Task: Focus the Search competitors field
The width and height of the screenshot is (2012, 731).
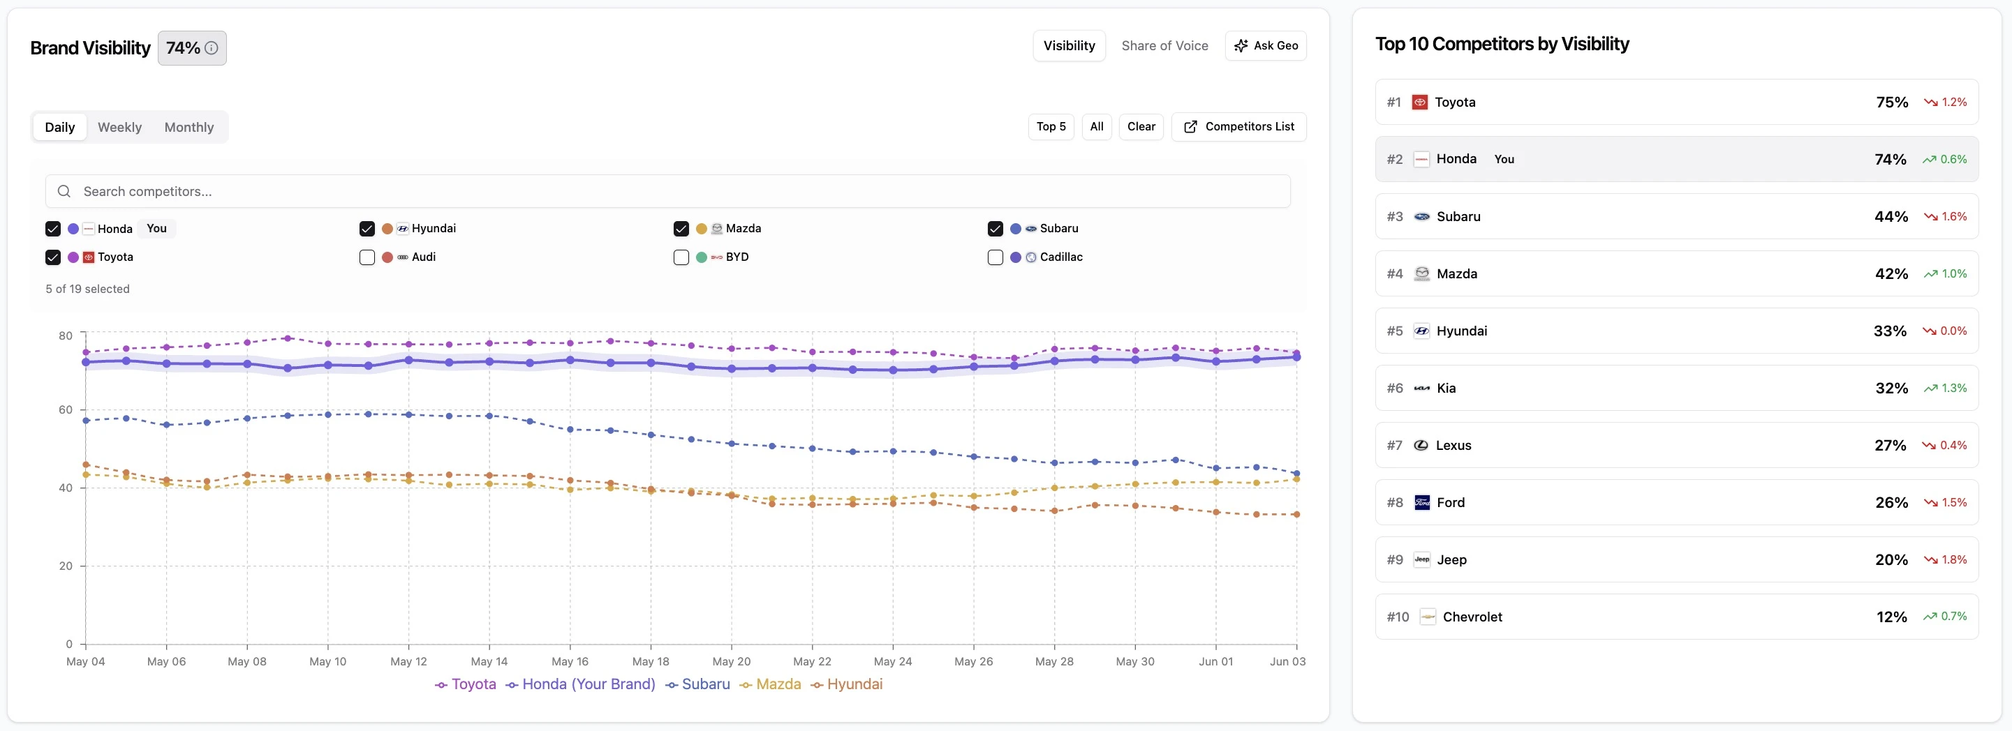Action: (x=668, y=191)
